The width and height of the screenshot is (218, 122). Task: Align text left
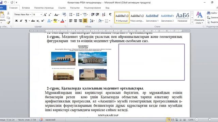coord(71,21)
